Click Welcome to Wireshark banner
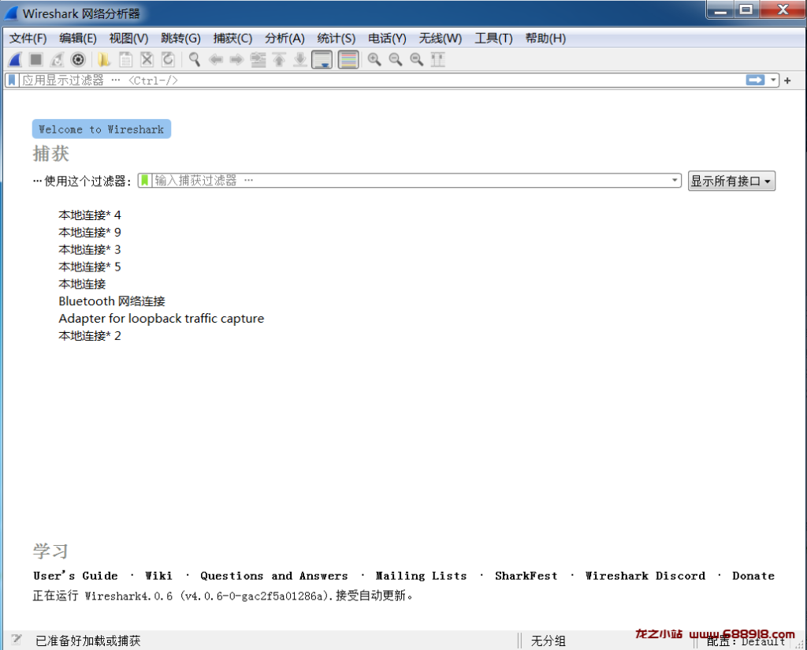The image size is (807, 650). (102, 129)
